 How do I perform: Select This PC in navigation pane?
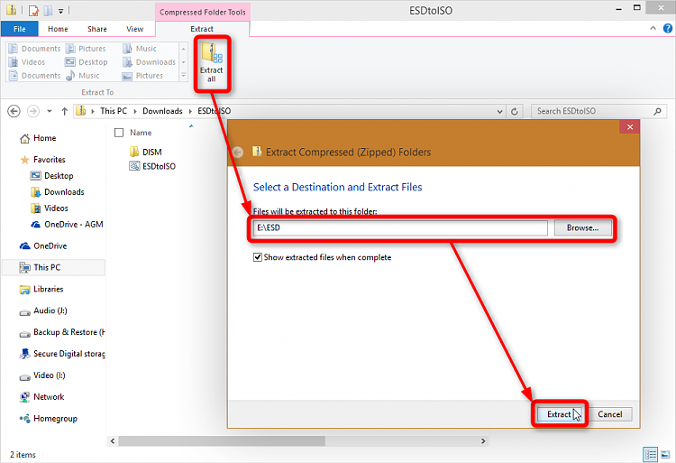pos(53,267)
